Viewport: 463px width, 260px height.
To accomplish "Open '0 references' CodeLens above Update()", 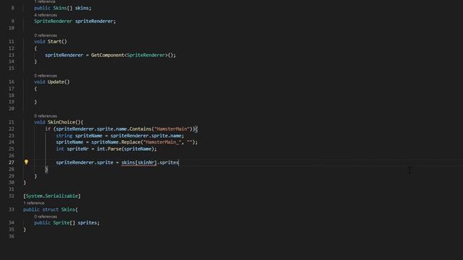I will coord(46,76).
